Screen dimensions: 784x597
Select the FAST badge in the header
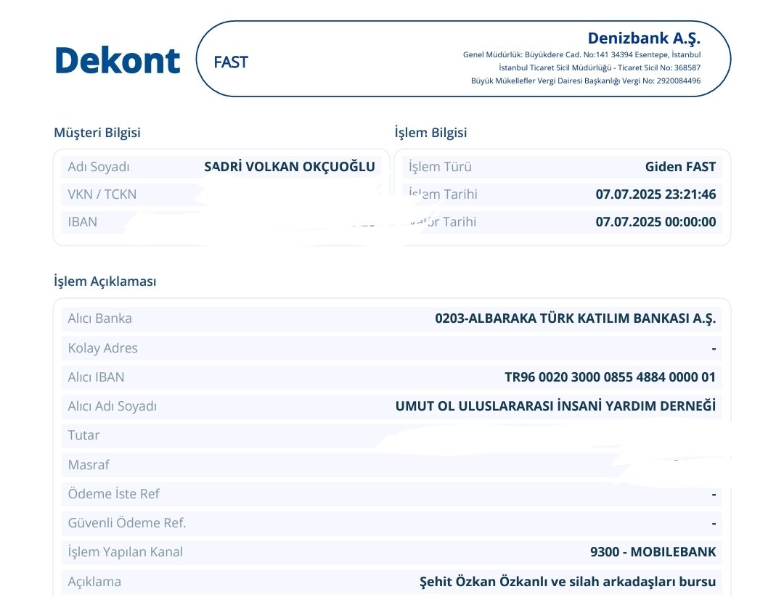tap(231, 62)
